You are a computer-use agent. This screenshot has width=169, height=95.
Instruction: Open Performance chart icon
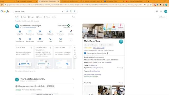click(x=60, y=32)
